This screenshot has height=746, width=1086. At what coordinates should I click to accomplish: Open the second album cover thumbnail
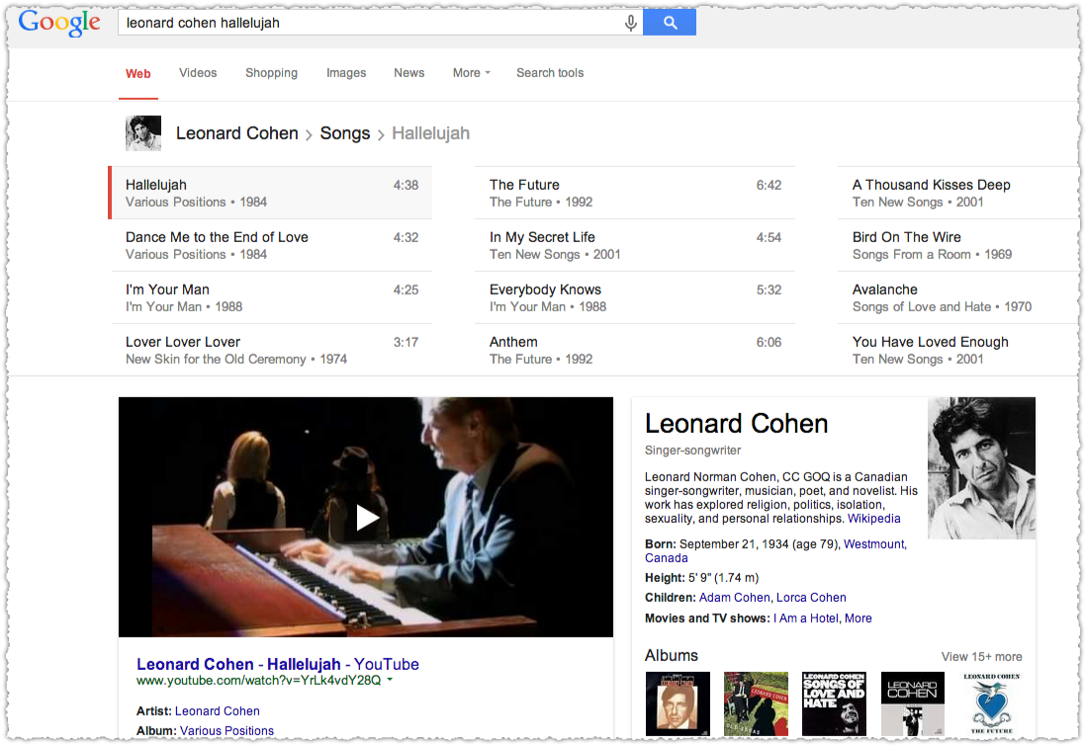pos(756,704)
